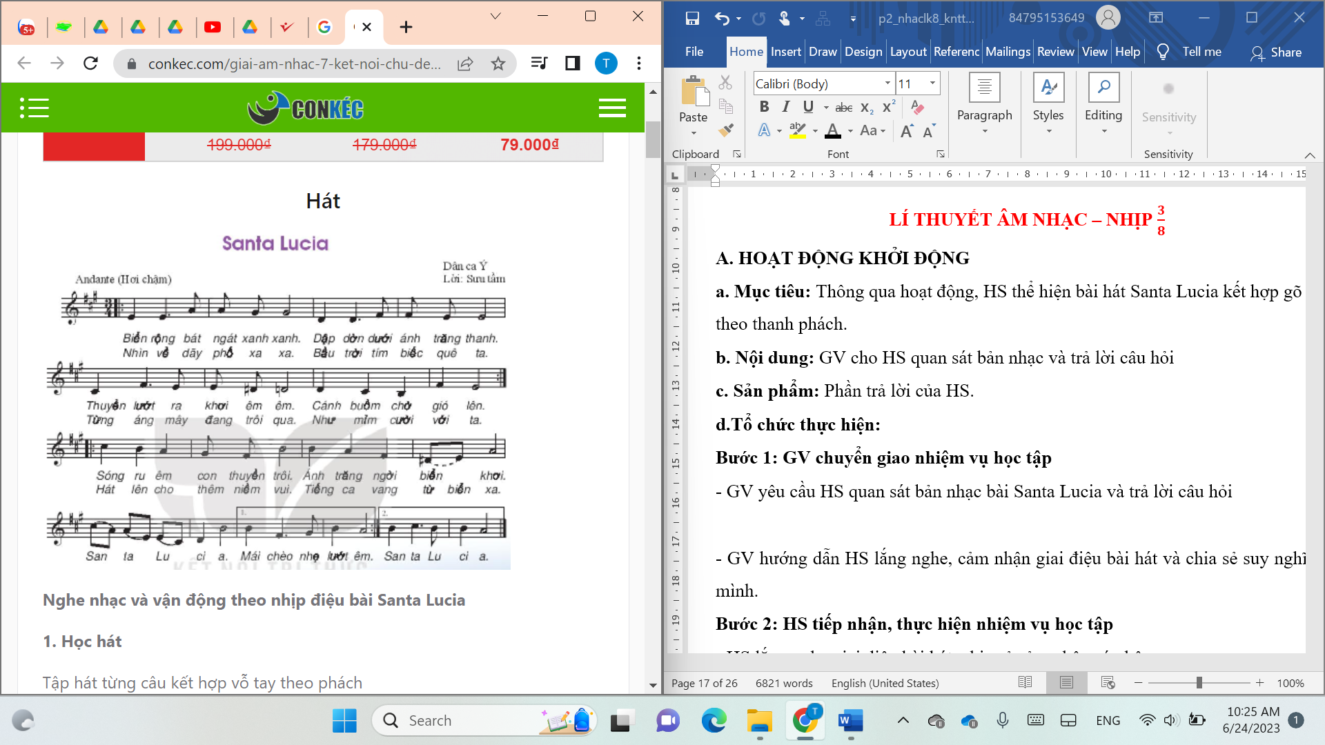Viewport: 1325px width, 745px height.
Task: Open the File tab in Word
Action: pyautogui.click(x=694, y=52)
